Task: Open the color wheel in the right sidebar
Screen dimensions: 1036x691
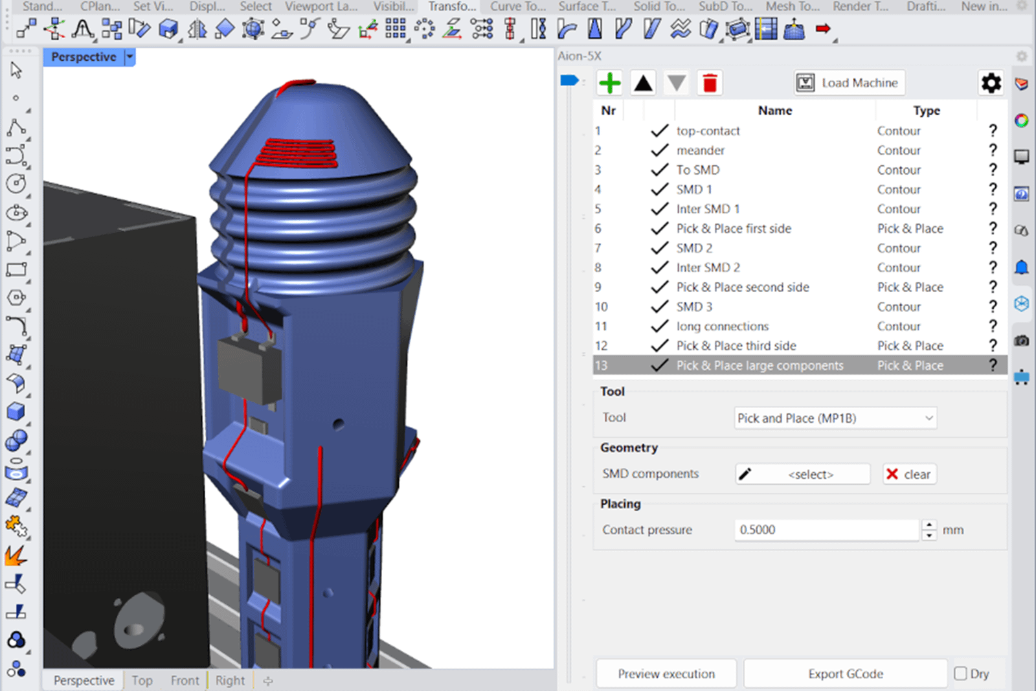Action: click(x=1021, y=120)
